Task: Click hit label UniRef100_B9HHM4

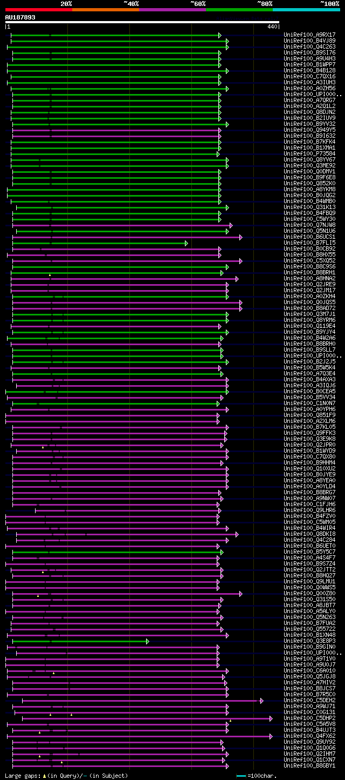Action: click(309, 463)
